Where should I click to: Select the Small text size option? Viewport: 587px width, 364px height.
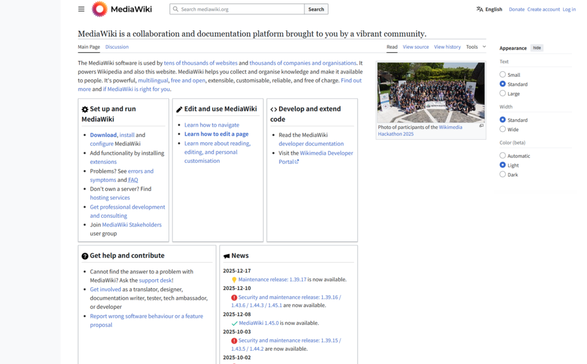click(503, 75)
